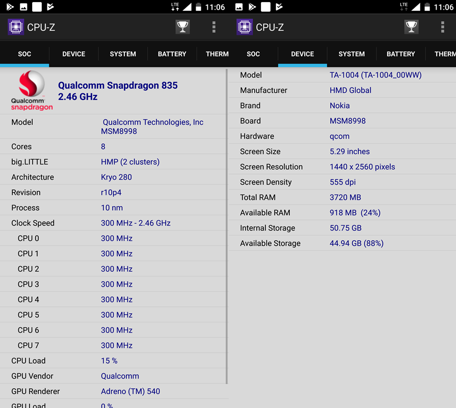Tap the Total RAM 3720 MB value
The image size is (456, 408).
tap(345, 197)
